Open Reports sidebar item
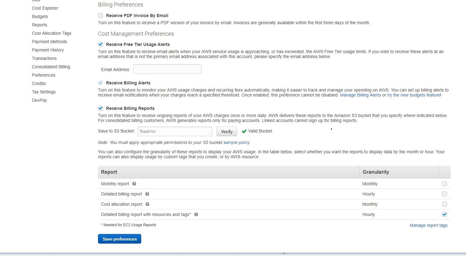 point(40,25)
